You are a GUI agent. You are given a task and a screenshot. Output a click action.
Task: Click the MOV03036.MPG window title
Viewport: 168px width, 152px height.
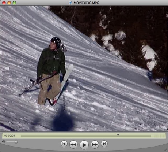pyautogui.click(x=86, y=3)
